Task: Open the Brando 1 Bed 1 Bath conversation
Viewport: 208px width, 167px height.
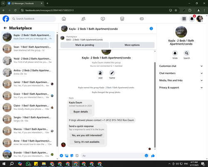Action: (x=28, y=154)
